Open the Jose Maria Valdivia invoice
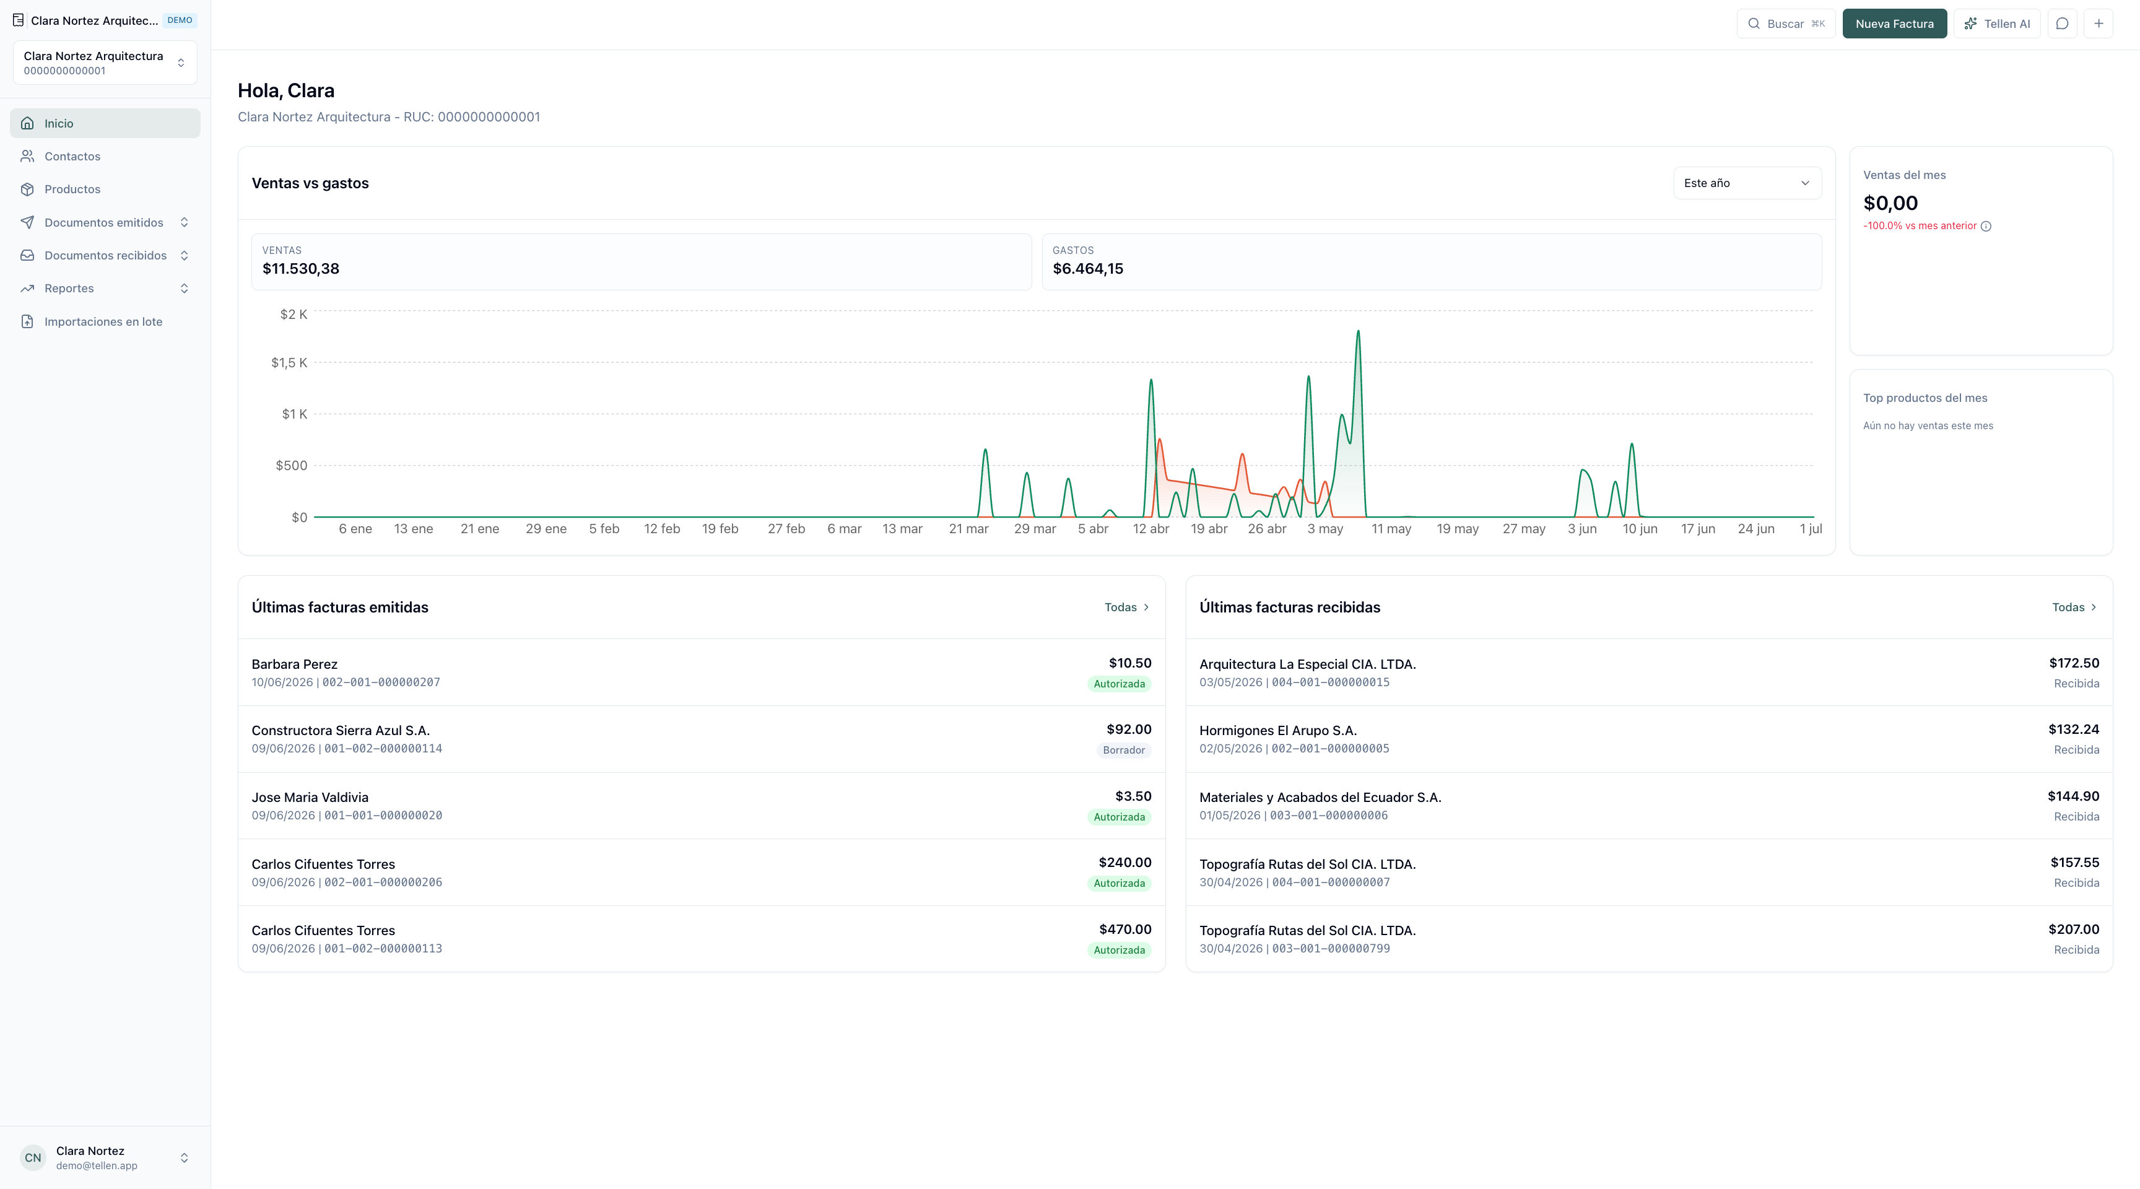Image resolution: width=2140 pixels, height=1189 pixels. coord(701,805)
